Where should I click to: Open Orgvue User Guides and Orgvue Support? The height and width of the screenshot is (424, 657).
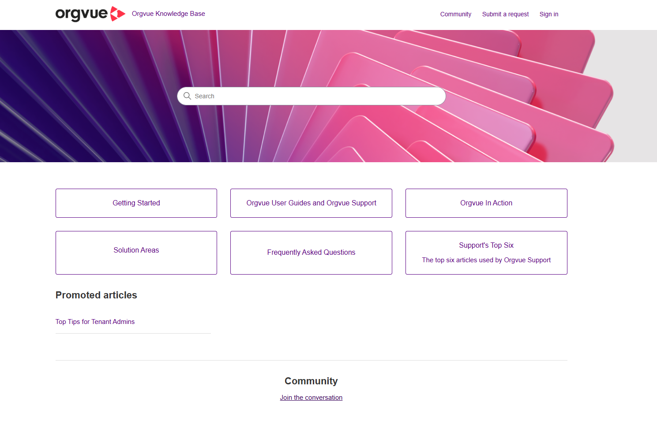click(311, 203)
